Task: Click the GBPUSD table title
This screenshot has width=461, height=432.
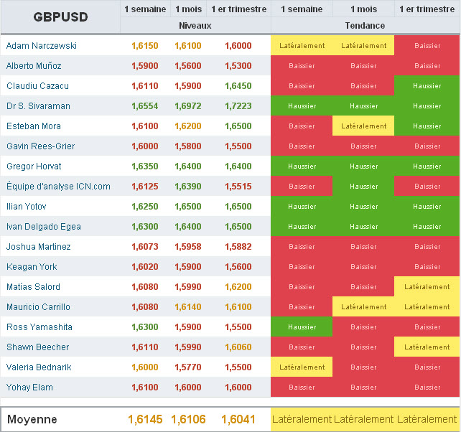Action: click(60, 17)
